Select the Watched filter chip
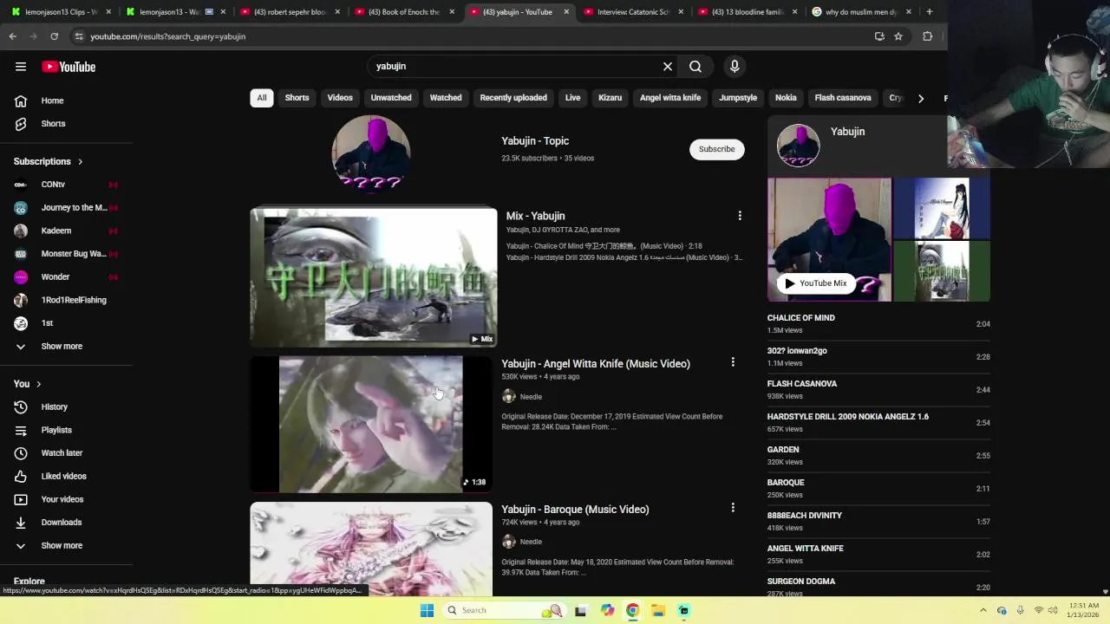Image resolution: width=1110 pixels, height=624 pixels. [x=446, y=98]
